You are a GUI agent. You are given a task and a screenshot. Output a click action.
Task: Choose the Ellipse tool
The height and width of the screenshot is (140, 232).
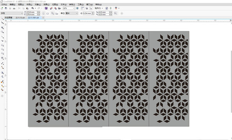pos(2,49)
